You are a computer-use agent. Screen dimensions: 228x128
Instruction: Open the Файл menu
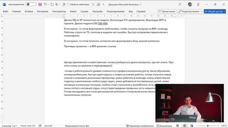point(6,11)
